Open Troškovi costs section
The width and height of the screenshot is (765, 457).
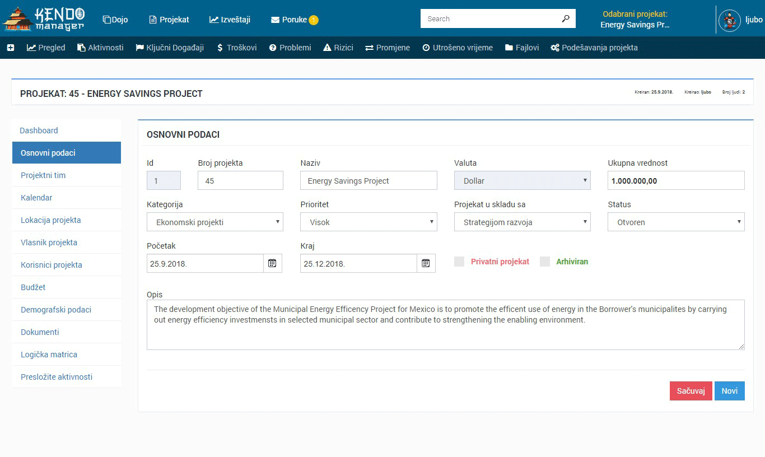pos(237,48)
